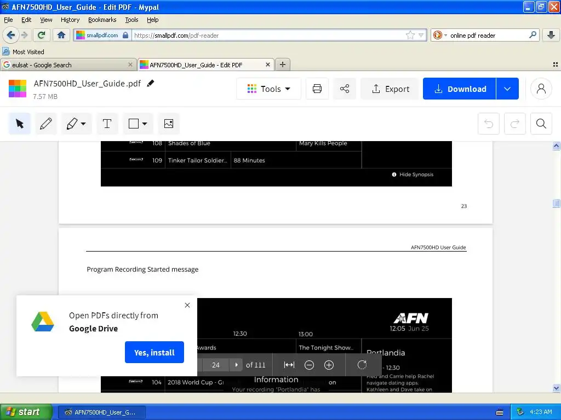Open the Windows start menu
Image resolution: width=561 pixels, height=420 pixels.
[x=26, y=412]
